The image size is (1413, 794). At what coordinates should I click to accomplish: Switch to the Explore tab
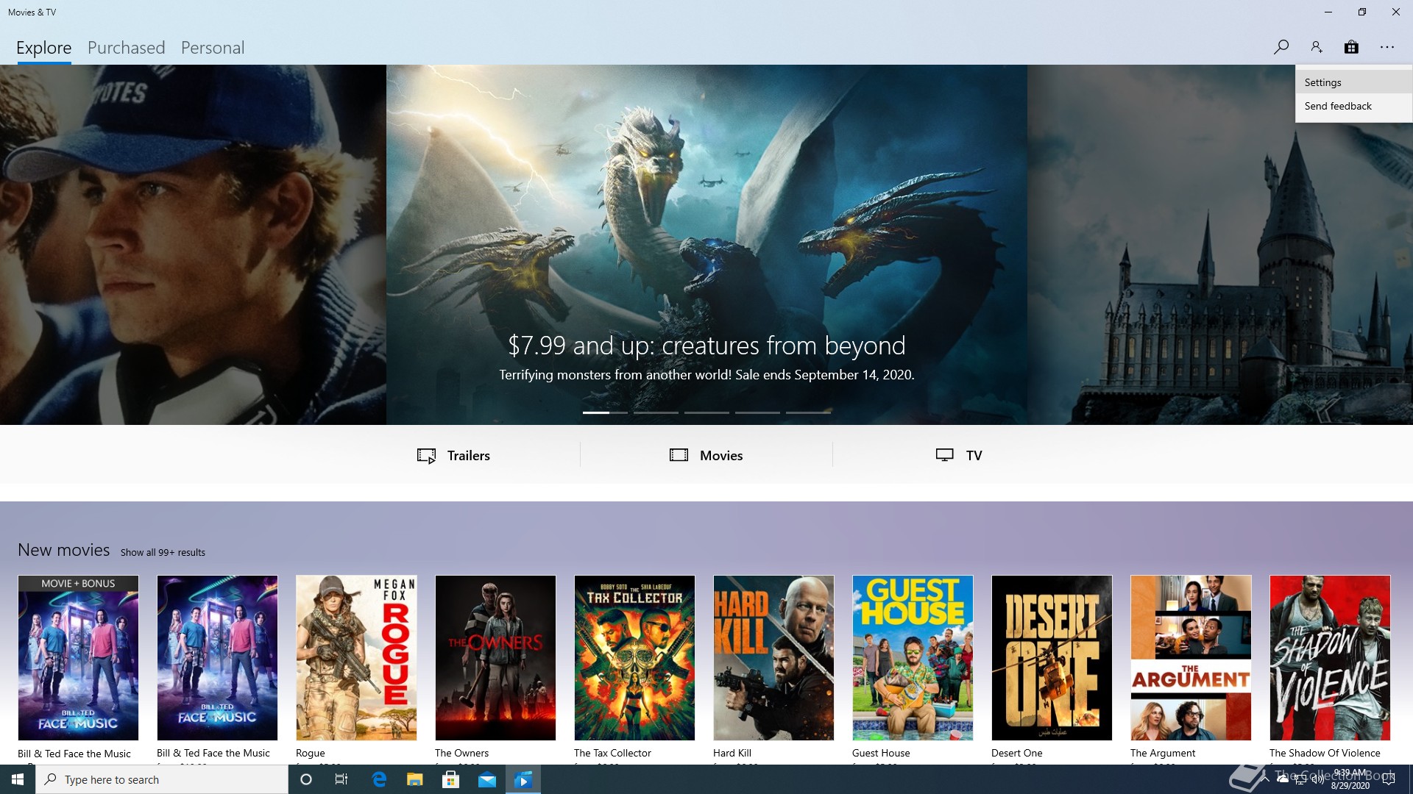pyautogui.click(x=44, y=48)
